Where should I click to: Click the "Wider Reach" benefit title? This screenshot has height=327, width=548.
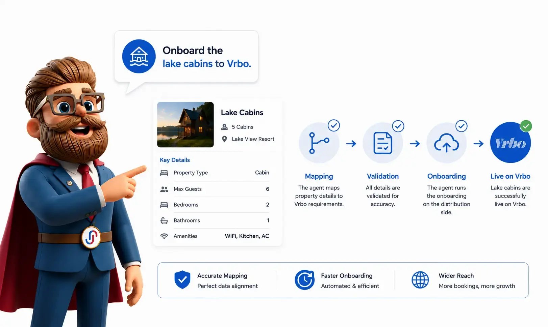point(456,276)
